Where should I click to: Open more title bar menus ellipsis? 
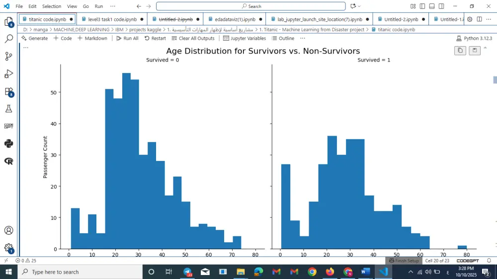(x=112, y=6)
